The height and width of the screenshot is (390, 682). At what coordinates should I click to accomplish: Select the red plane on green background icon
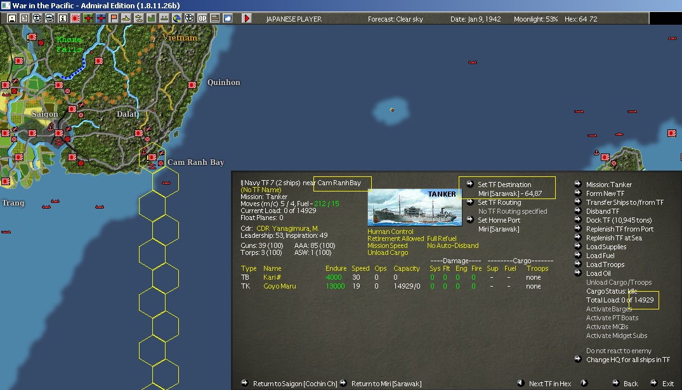point(88,18)
